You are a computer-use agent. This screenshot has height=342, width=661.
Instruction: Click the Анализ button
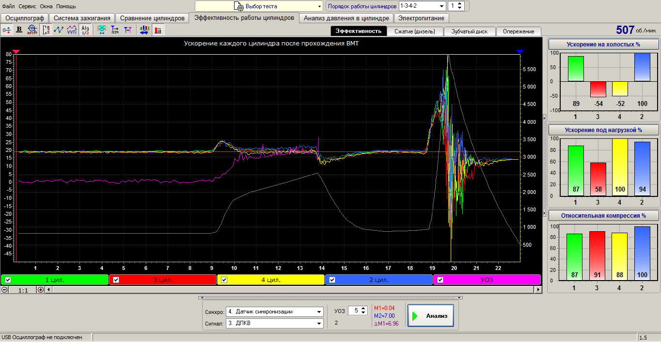coord(431,316)
